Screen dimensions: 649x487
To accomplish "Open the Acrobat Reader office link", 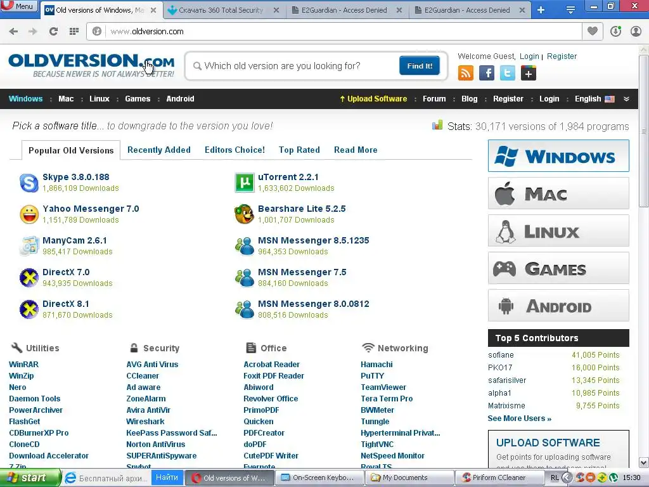I will [x=271, y=365].
